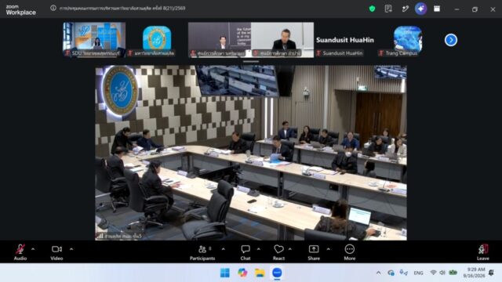The image size is (502, 282).
Task: Open the Windows Start menu
Action: tap(225, 273)
